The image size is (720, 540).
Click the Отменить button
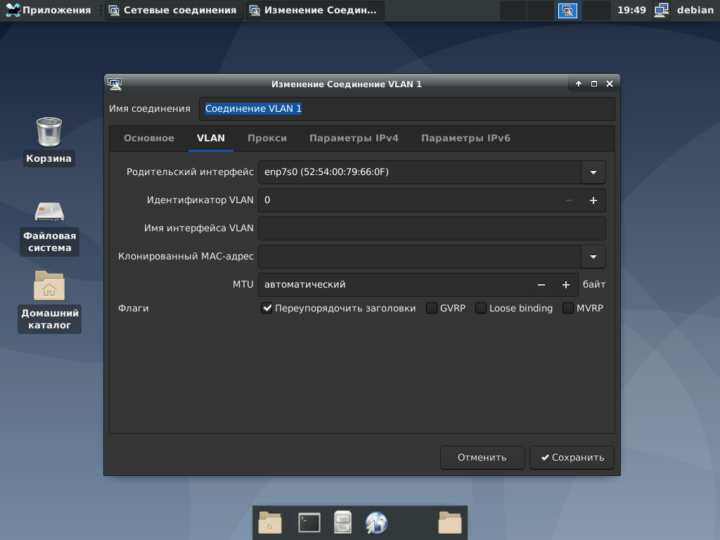[482, 457]
